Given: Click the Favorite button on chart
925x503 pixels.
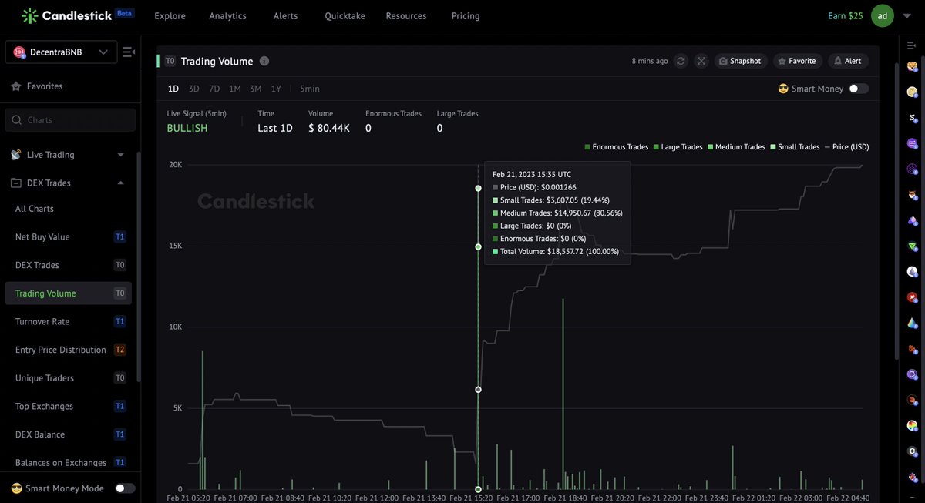Looking at the screenshot, I should [x=797, y=61].
